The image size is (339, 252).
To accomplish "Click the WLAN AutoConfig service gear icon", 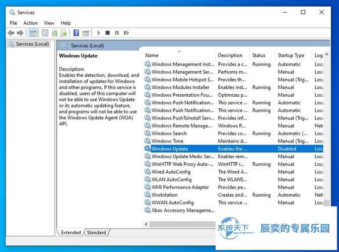I will (x=148, y=179).
